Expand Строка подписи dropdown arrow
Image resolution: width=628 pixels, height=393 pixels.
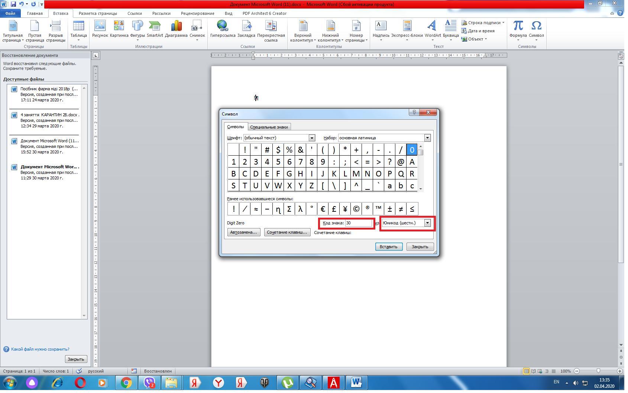503,23
